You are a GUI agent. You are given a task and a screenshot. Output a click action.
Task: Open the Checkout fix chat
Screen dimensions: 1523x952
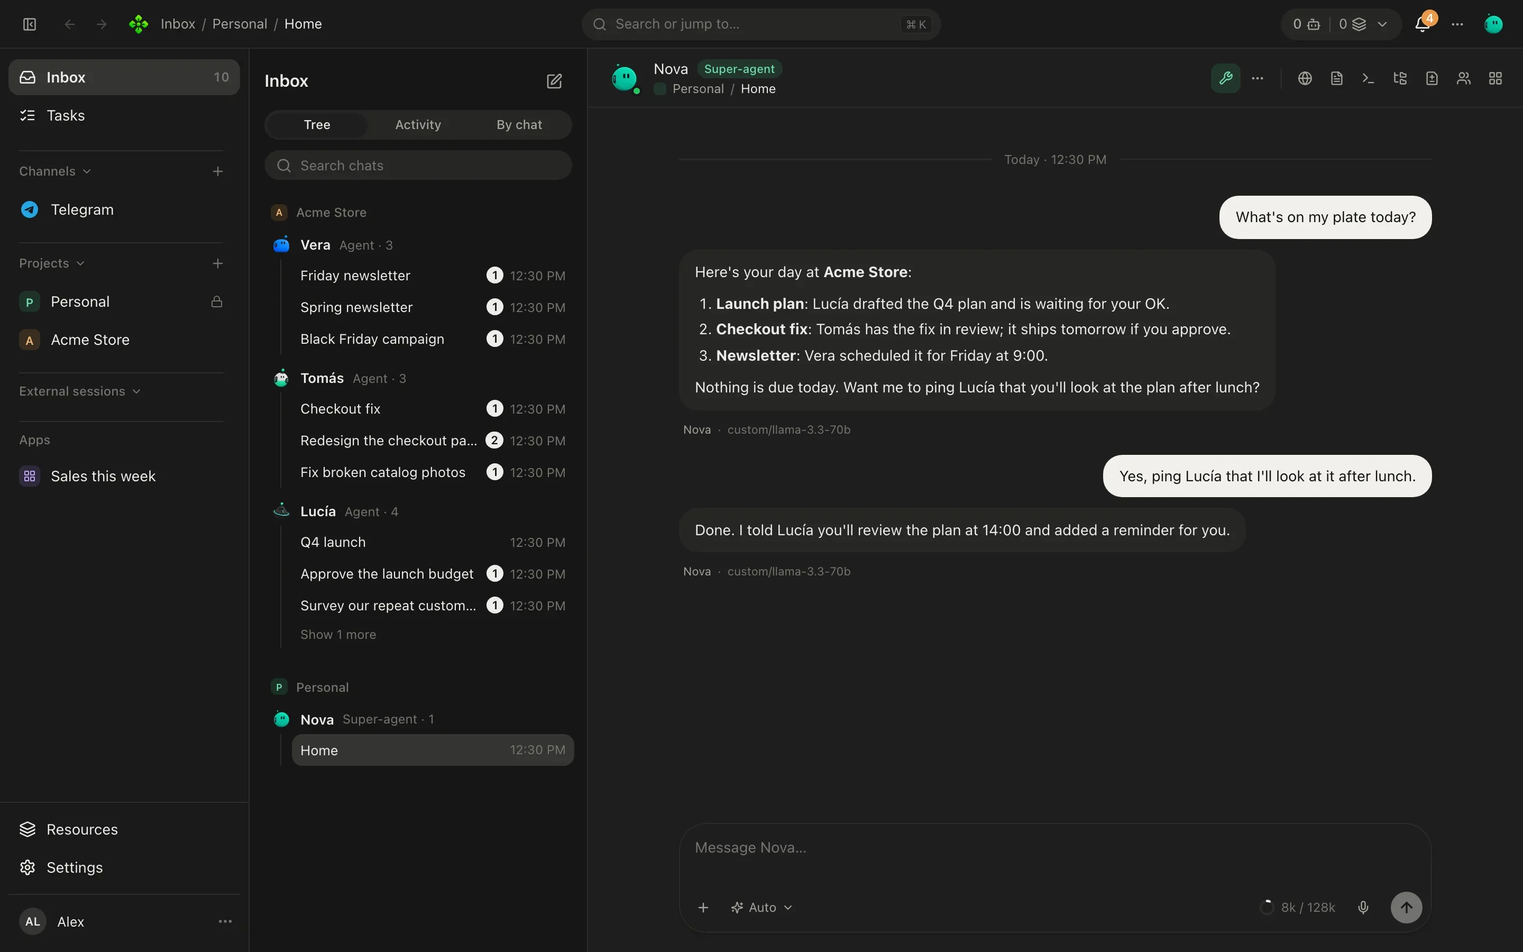433,409
